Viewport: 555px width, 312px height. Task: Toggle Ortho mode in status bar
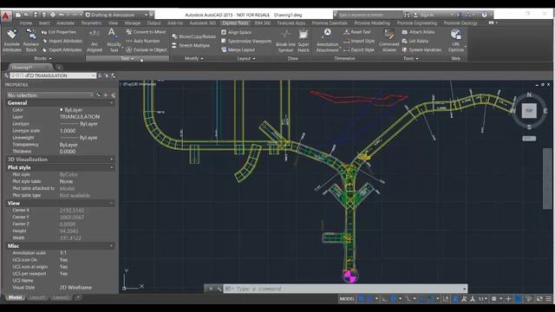coord(384,299)
